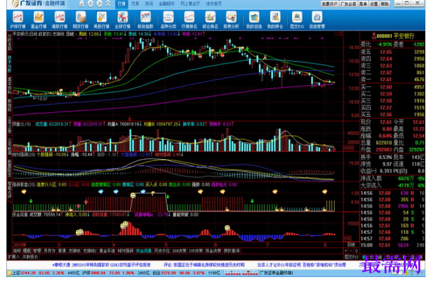Viewport: 433px width, 284px height.
Task: Open 设置 settings button
Action: [x=374, y=4]
